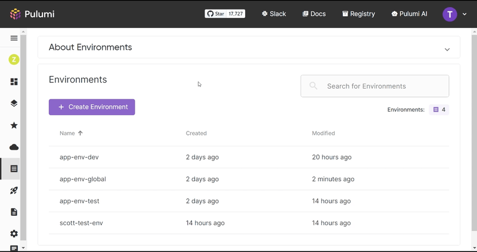Screen dimensions: 477x252
Task: Open the hamburger menu in sidebar
Action: [x=14, y=38]
